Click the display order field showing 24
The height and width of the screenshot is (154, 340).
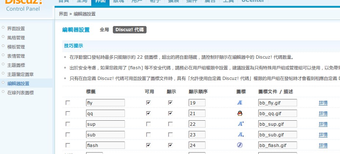pos(197,145)
